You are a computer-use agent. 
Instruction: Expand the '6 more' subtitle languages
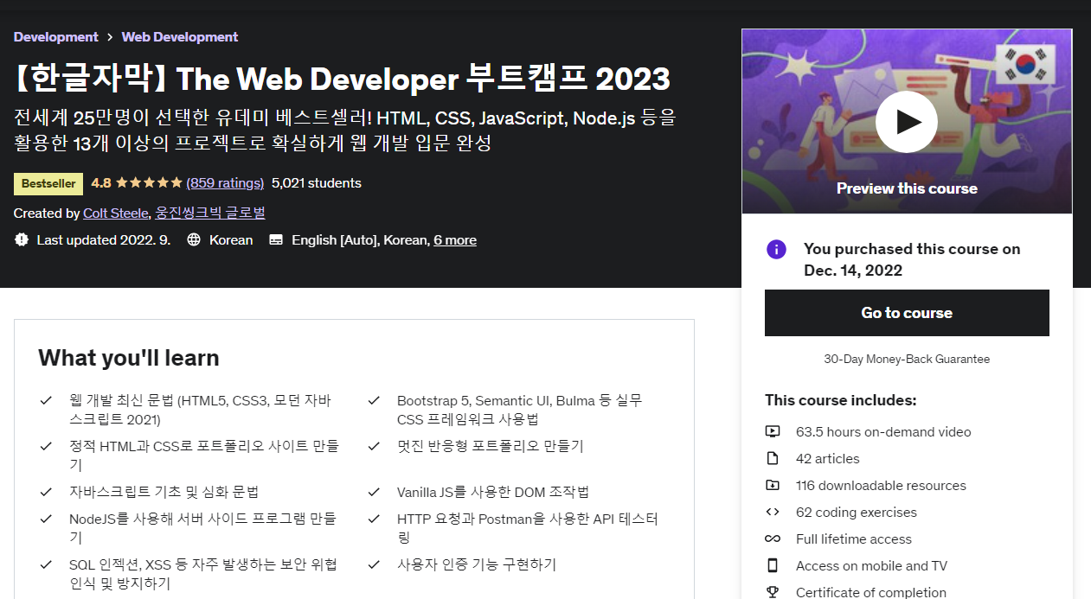(455, 239)
